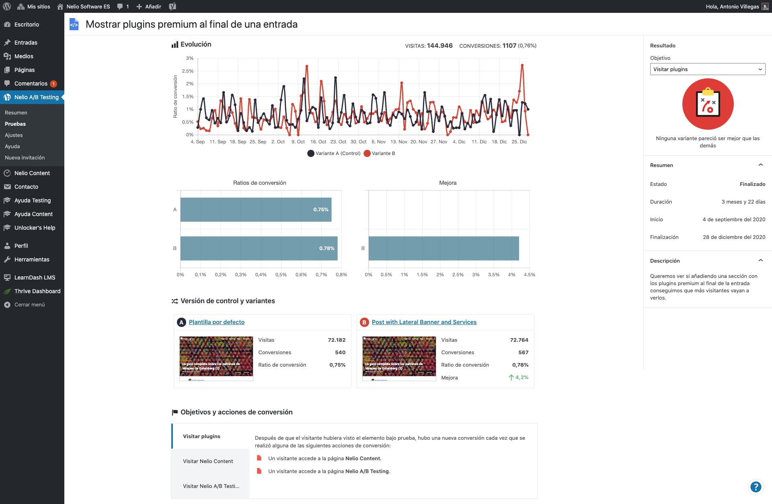Click the Ayuda Content graduation cap icon

pos(7,214)
